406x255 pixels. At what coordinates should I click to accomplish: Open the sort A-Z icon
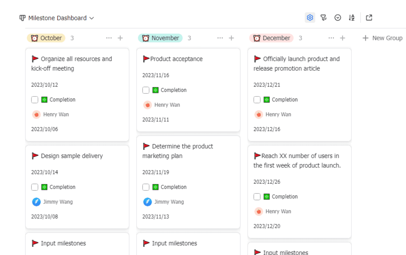(x=351, y=18)
